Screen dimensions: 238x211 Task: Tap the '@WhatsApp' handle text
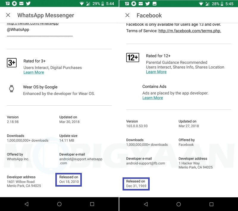pyautogui.click(x=18, y=29)
